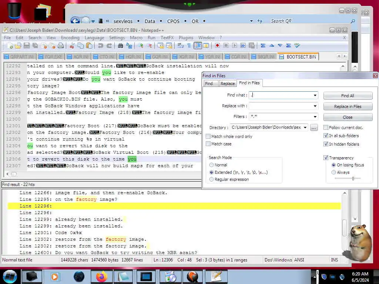Image resolution: width=379 pixels, height=284 pixels.
Task: Click the Replace toolbar icon
Action: coord(129,45)
